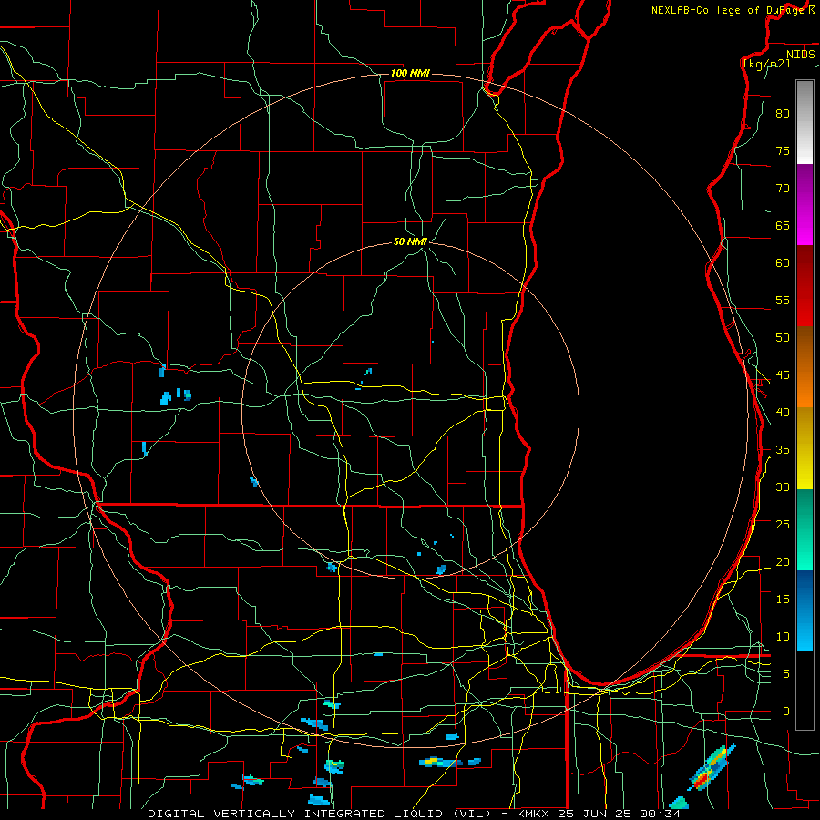Click the 55 value on the VIL scale
This screenshot has width=820, height=820.
tap(783, 300)
